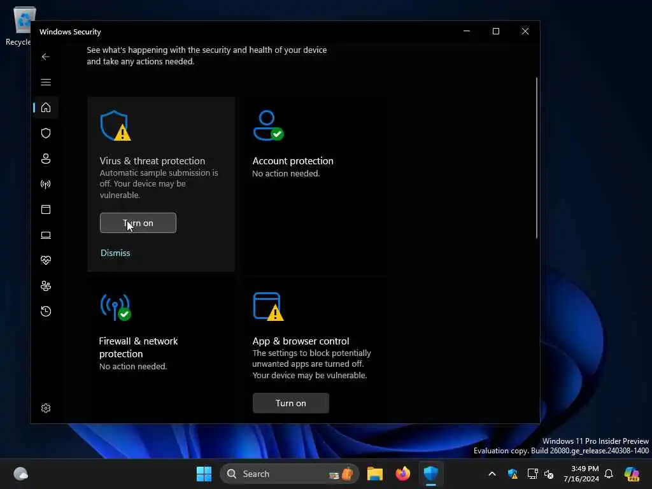Open File Explorer from the taskbar

(x=374, y=474)
